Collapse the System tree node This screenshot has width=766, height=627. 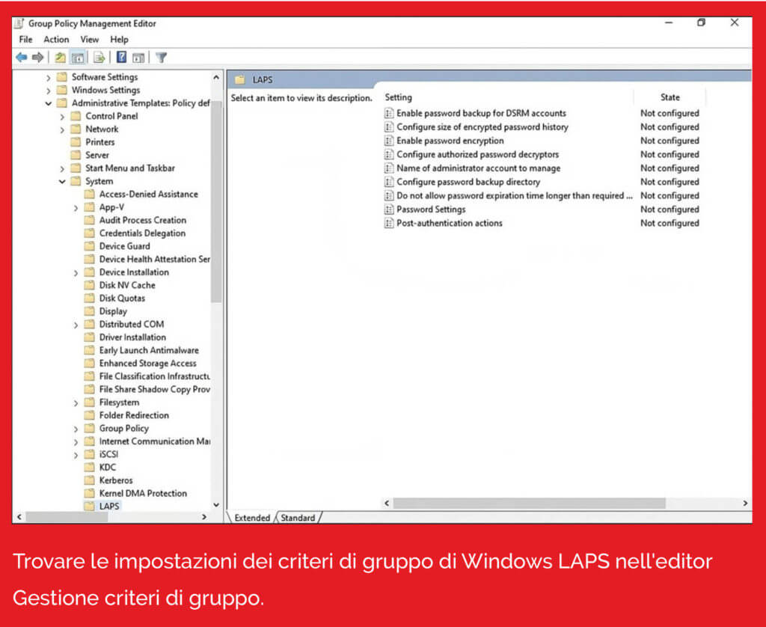click(x=64, y=180)
